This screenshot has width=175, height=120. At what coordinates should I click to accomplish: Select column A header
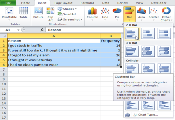point(54,36)
